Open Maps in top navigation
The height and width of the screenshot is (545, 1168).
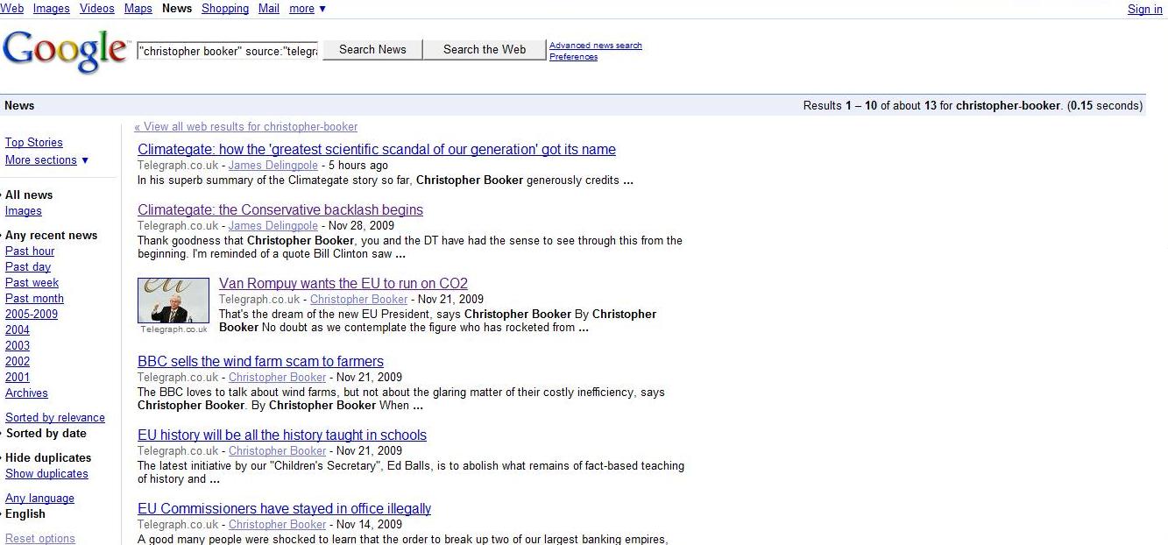pos(138,8)
